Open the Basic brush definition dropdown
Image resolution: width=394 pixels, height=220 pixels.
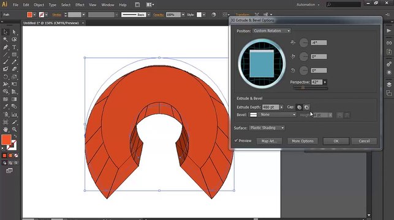[149, 15]
